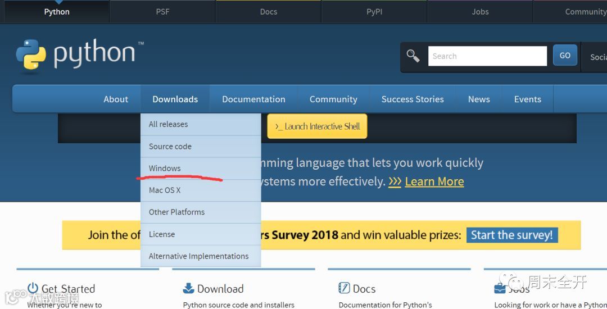Click the Search input field

coord(487,56)
